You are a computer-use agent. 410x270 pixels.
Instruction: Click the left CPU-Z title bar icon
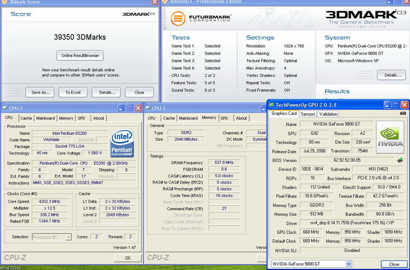pos(5,108)
